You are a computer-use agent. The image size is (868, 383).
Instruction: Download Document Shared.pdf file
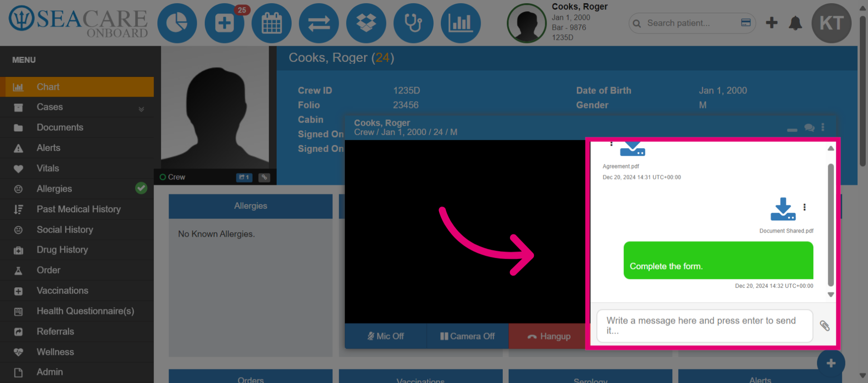[783, 209]
